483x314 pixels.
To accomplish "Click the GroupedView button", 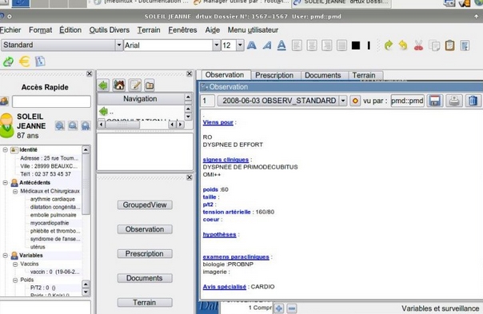I will tap(145, 205).
